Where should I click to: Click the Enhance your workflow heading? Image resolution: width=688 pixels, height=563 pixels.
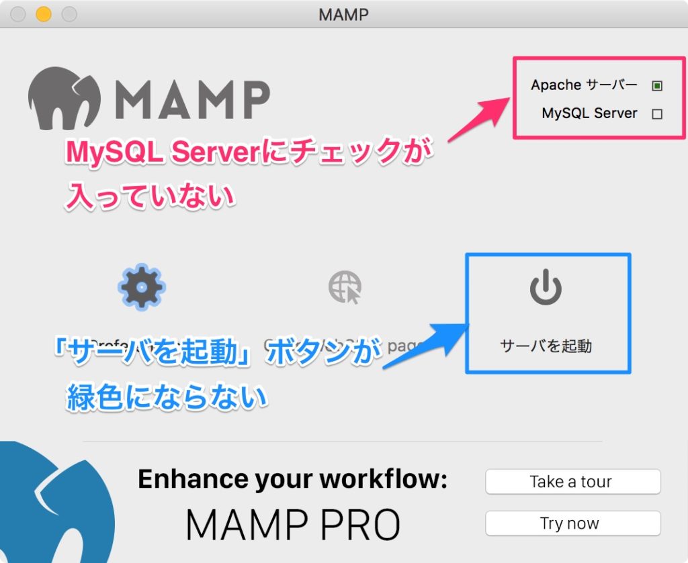tap(293, 479)
